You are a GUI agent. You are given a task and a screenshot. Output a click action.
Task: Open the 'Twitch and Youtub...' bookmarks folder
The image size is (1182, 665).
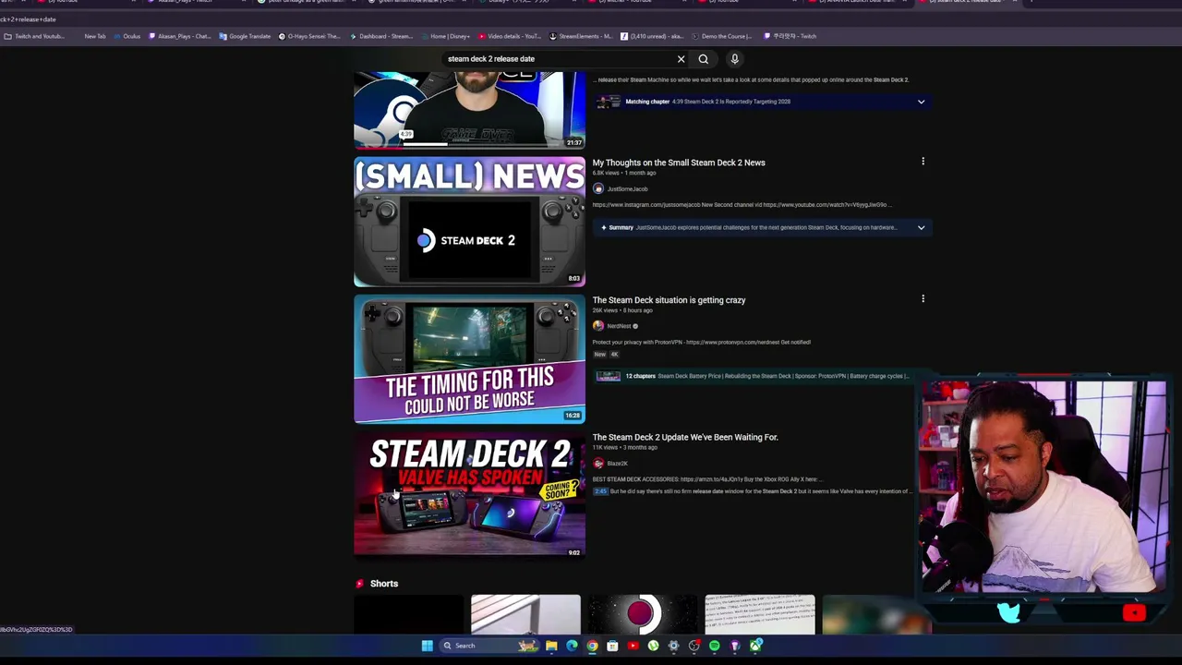(x=34, y=36)
